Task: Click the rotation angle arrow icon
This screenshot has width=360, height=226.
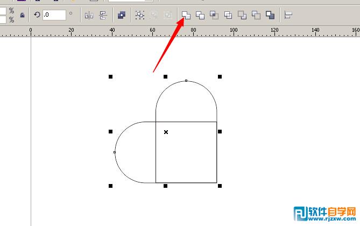Action: coord(37,15)
